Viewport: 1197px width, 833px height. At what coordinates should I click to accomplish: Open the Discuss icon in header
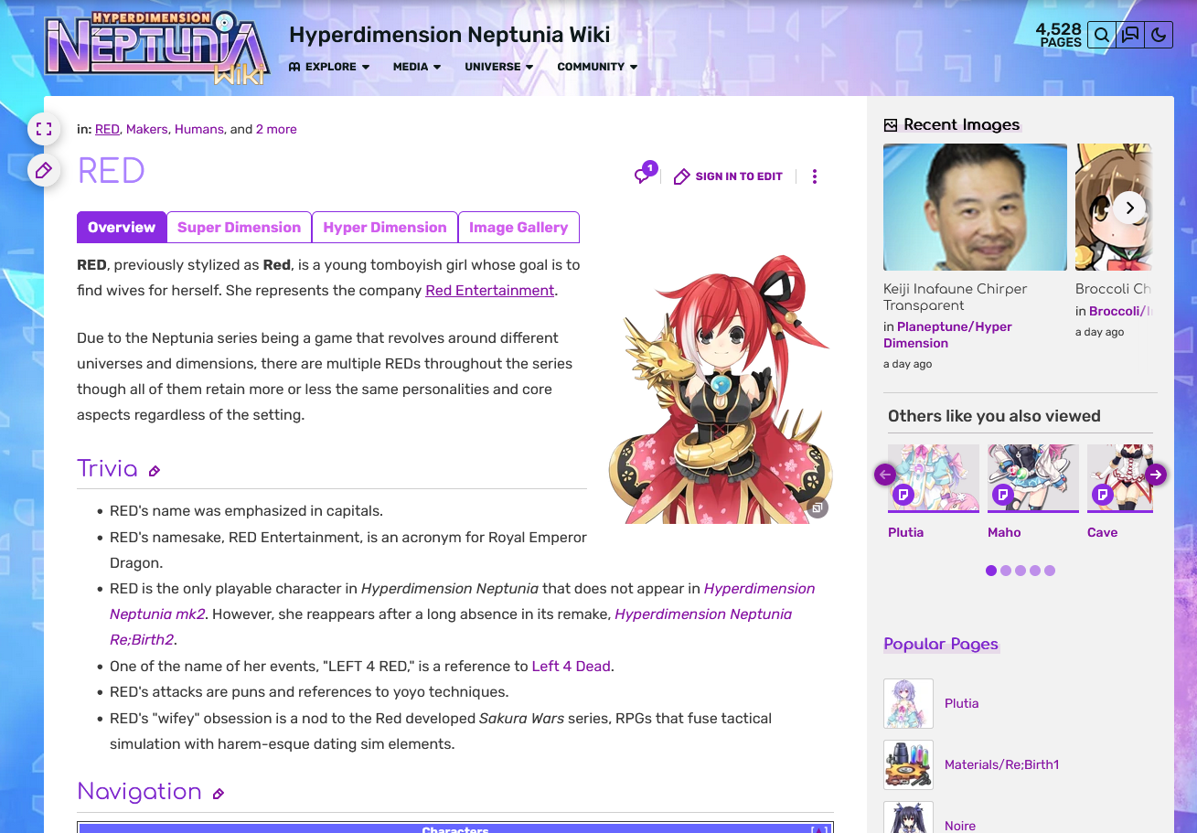(1130, 36)
